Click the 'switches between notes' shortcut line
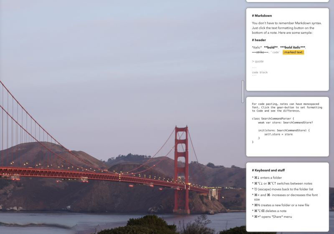Screen dimensions: 334x234 (283, 184)
